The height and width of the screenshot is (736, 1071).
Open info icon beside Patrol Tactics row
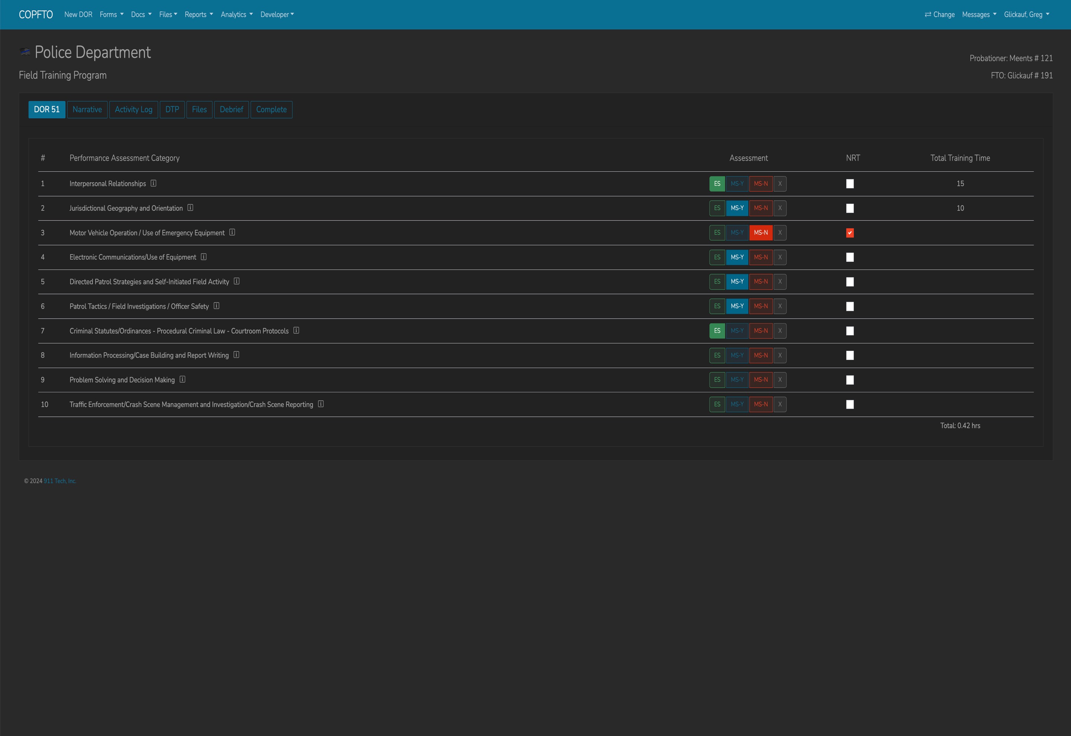[x=216, y=306]
